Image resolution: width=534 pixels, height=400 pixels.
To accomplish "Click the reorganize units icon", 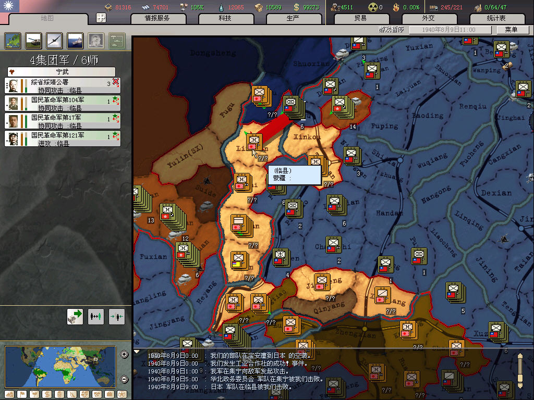I will pos(96,316).
